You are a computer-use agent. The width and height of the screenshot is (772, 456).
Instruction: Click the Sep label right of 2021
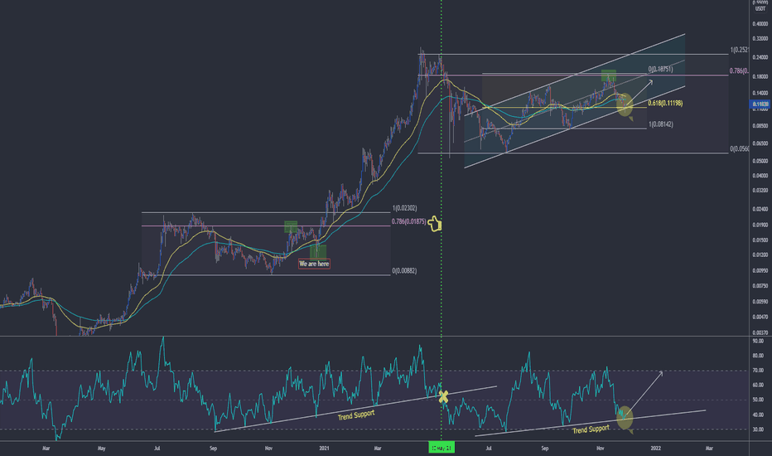pos(544,448)
